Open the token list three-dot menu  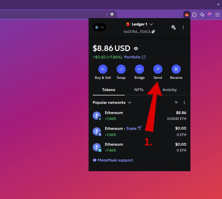click(184, 103)
